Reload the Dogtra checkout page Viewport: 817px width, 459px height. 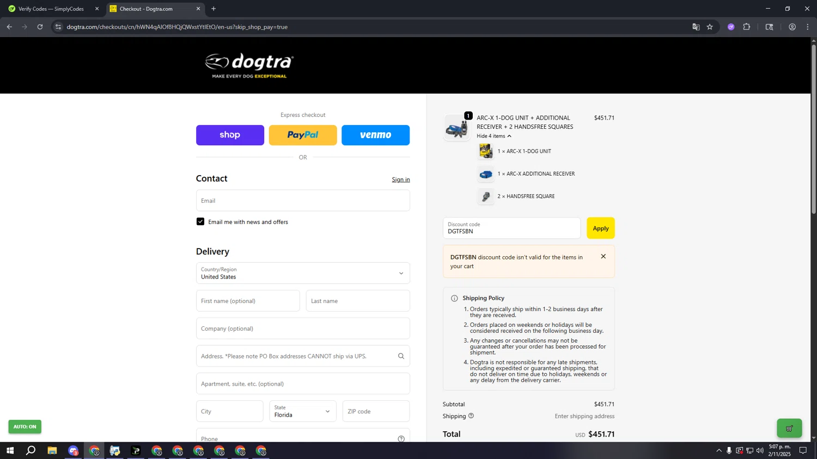pos(40,27)
